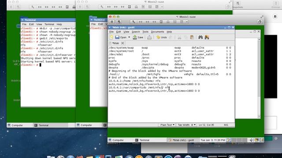This screenshot has width=282, height=158.
Task: Close the *fstab tab in gedit
Action: [122, 43]
